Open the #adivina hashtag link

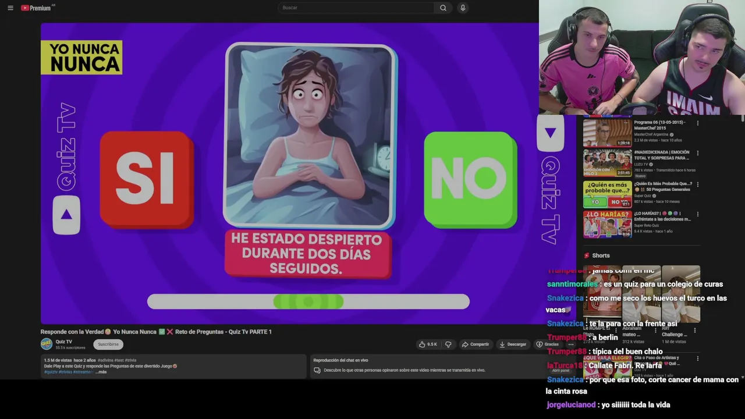tap(105, 360)
